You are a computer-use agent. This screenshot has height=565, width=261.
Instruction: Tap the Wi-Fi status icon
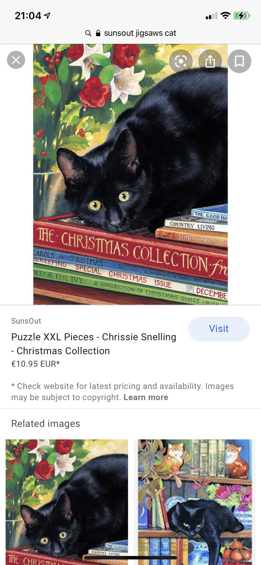(226, 15)
